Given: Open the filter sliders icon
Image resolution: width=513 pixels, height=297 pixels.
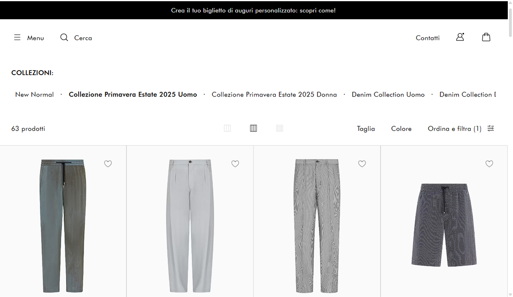Looking at the screenshot, I should pos(491,128).
